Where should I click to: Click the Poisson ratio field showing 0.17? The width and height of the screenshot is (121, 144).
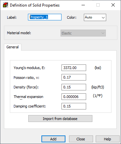(74, 77)
